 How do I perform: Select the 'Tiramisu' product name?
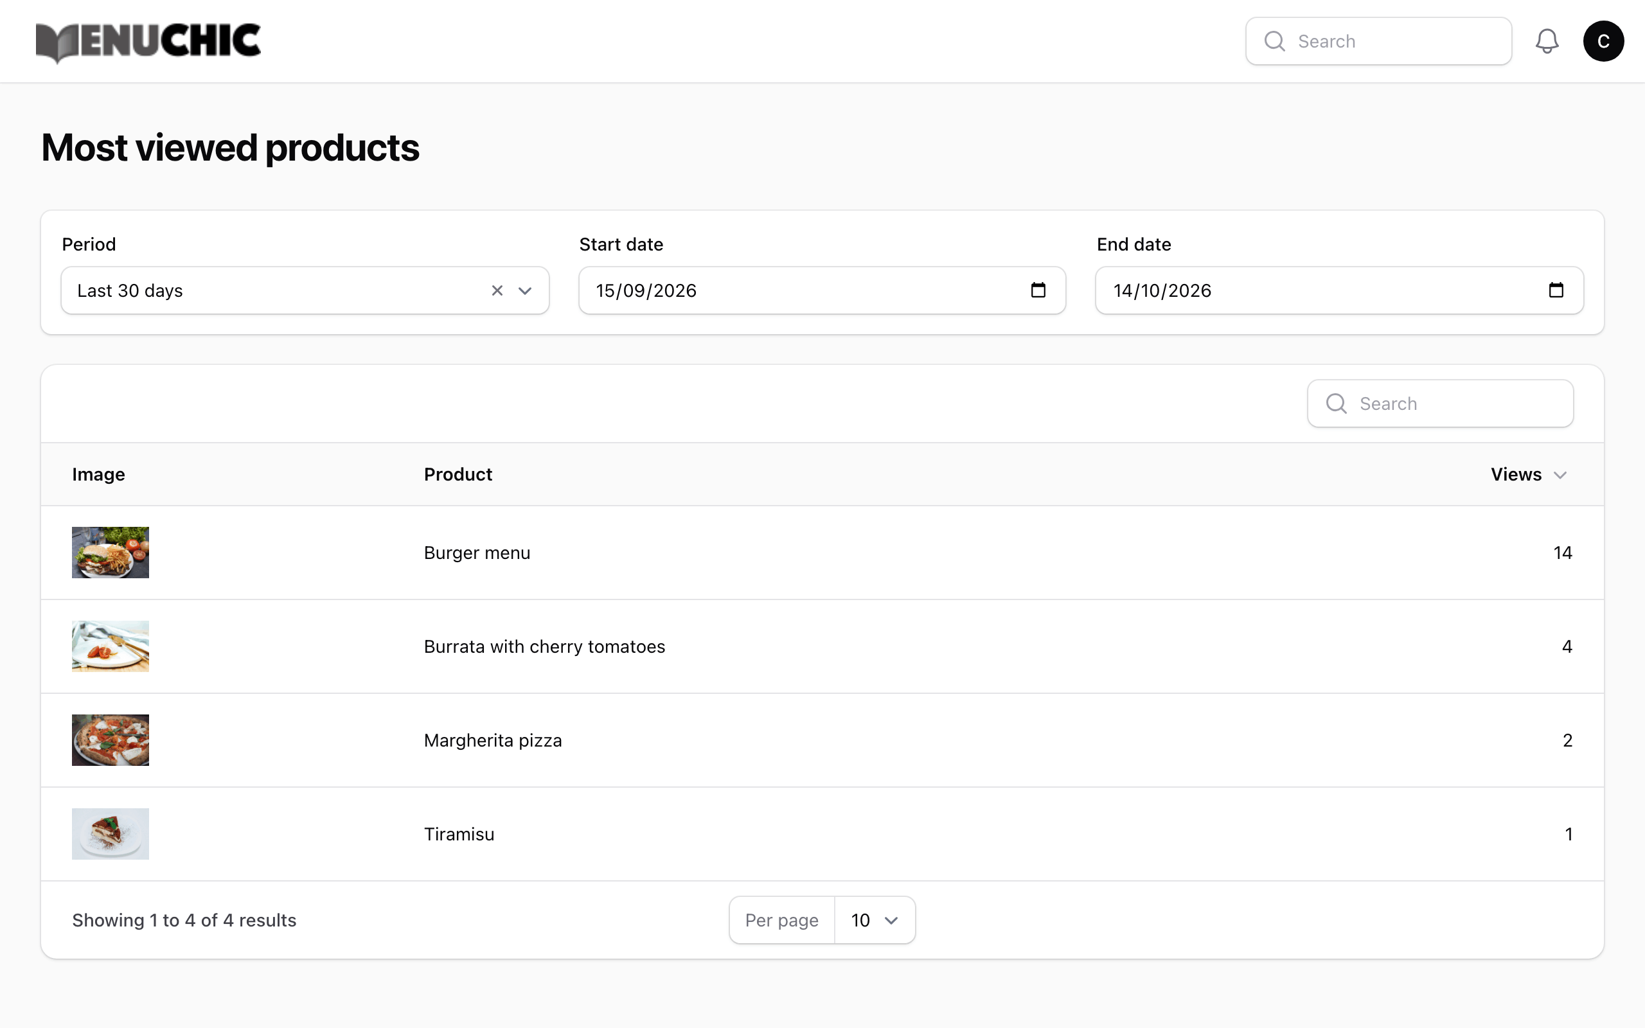click(459, 834)
